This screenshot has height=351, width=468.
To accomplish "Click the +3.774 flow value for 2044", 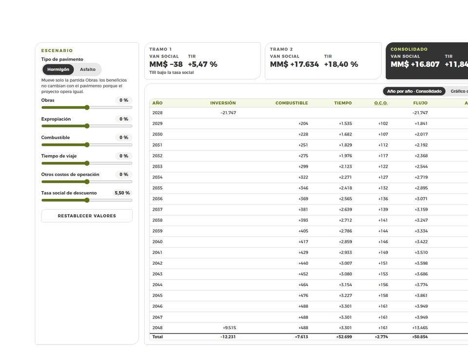I will (x=421, y=285).
